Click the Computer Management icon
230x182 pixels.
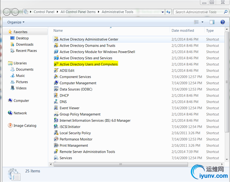pyautogui.click(x=56, y=83)
